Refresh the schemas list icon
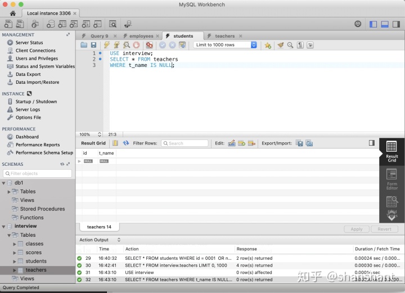405x293 pixels. click(62, 164)
